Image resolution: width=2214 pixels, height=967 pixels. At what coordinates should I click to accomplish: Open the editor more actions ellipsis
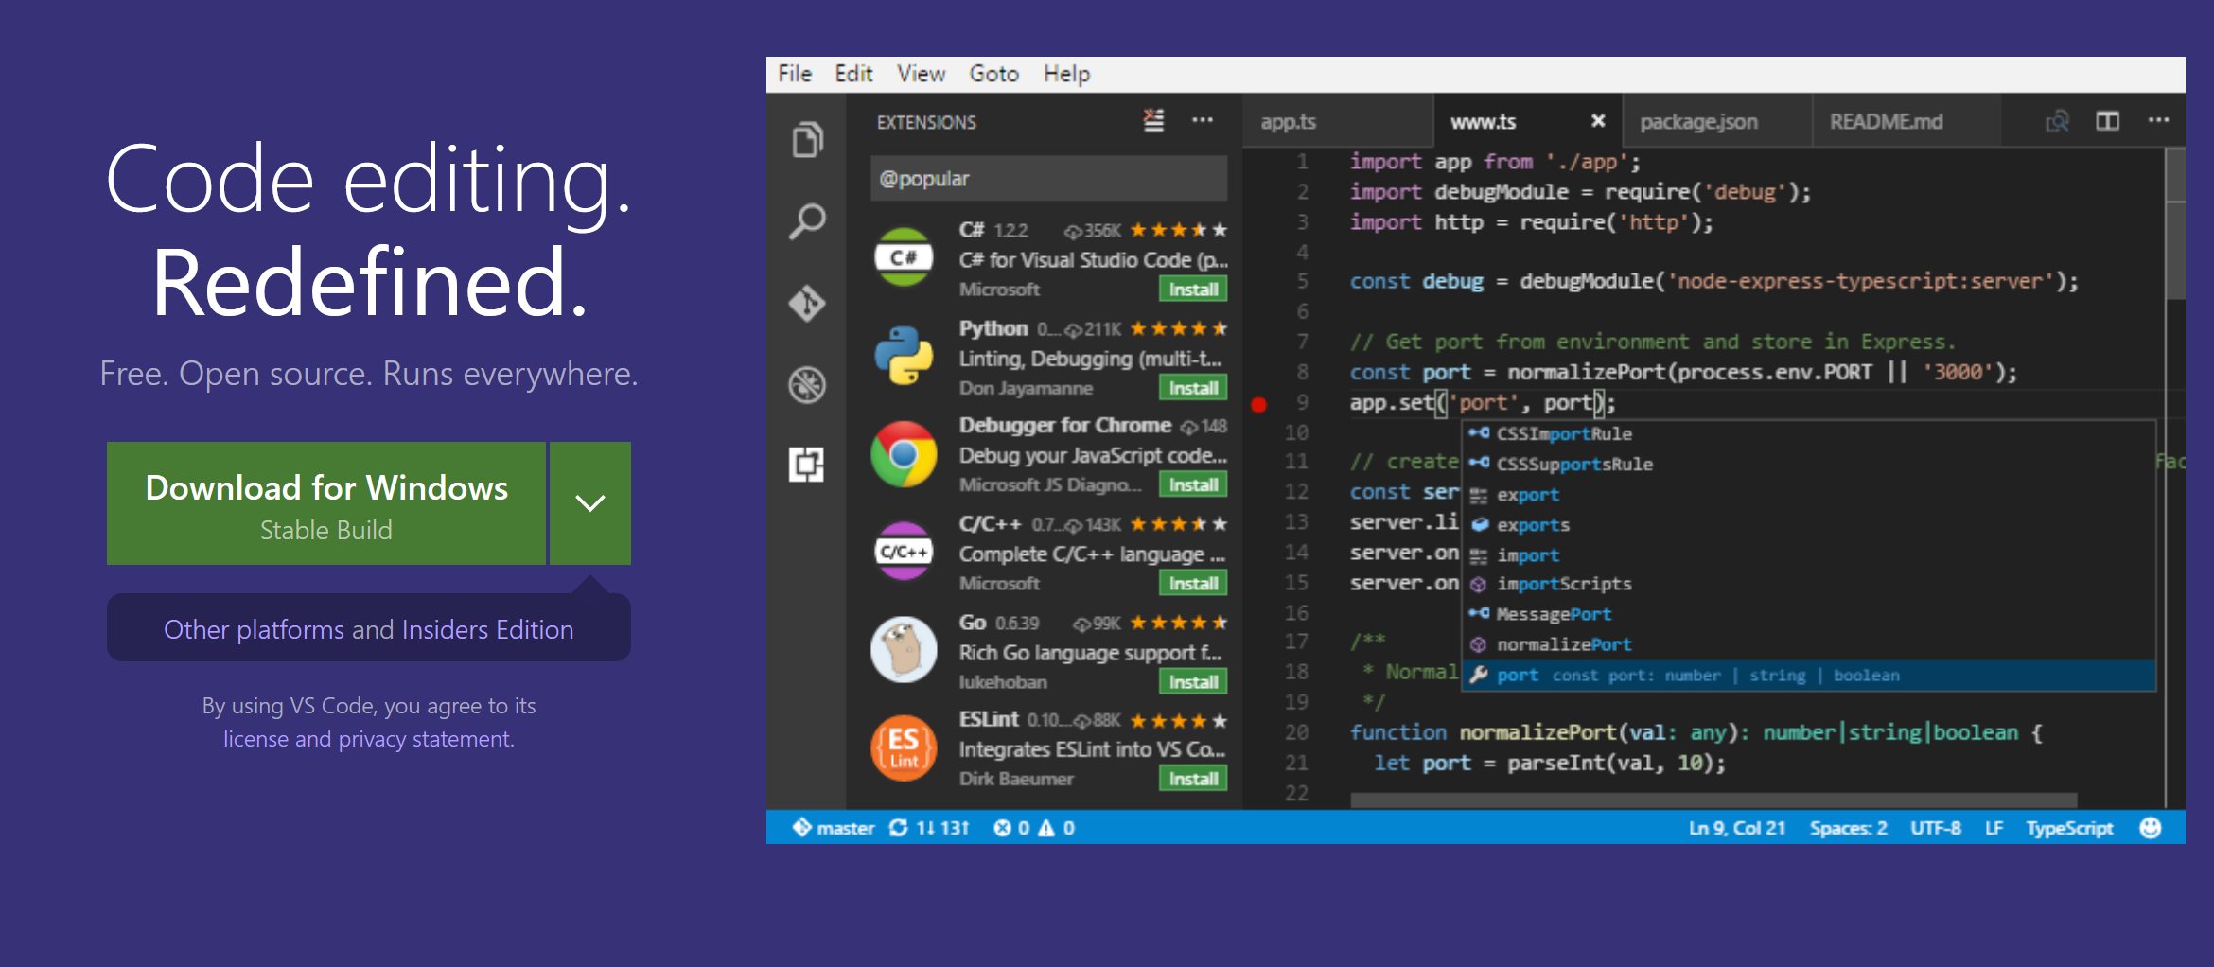coord(2158,121)
